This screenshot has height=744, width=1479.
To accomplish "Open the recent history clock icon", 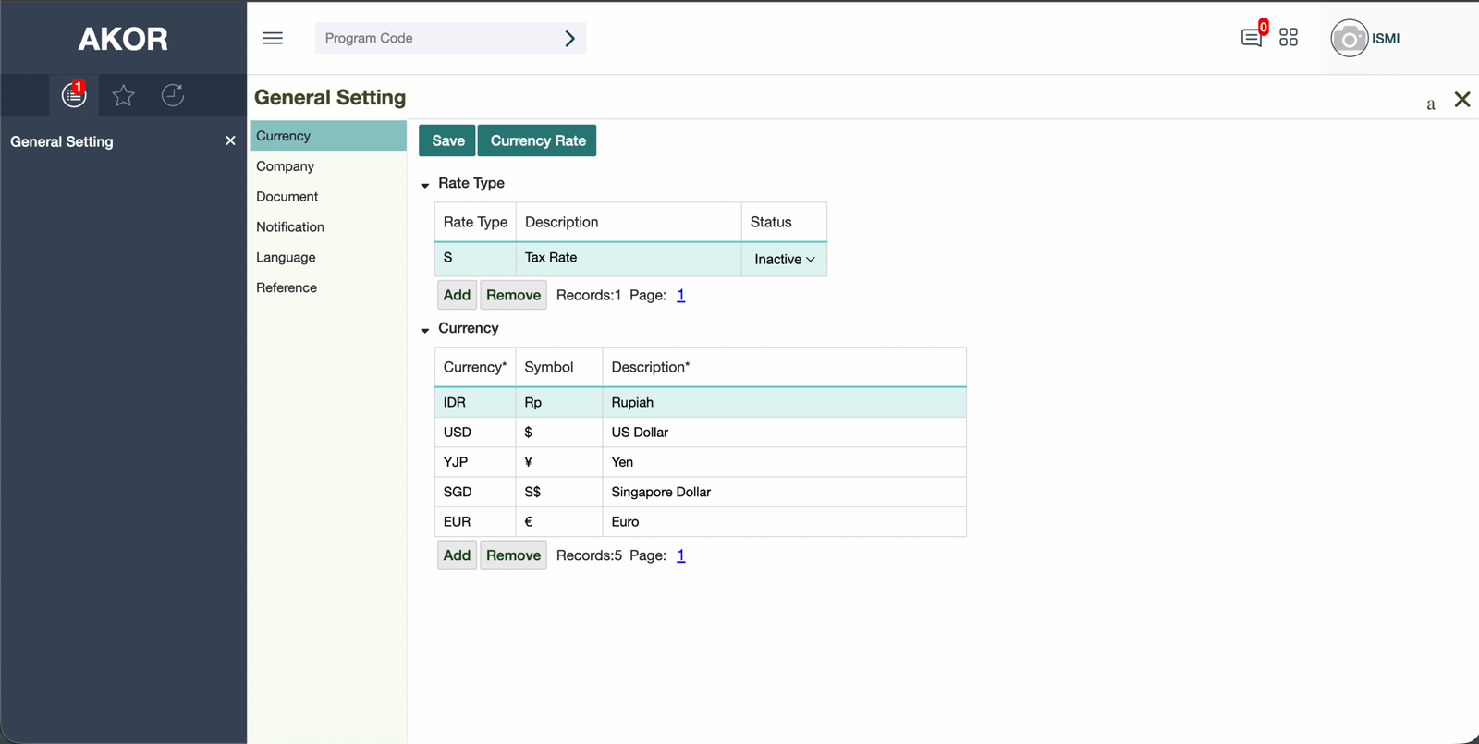I will point(173,95).
